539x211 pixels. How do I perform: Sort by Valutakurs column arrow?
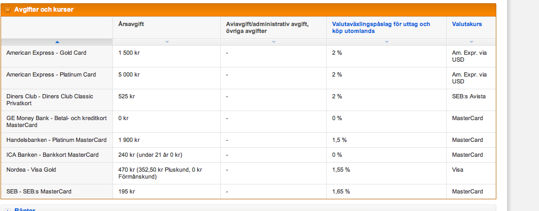pos(471,42)
